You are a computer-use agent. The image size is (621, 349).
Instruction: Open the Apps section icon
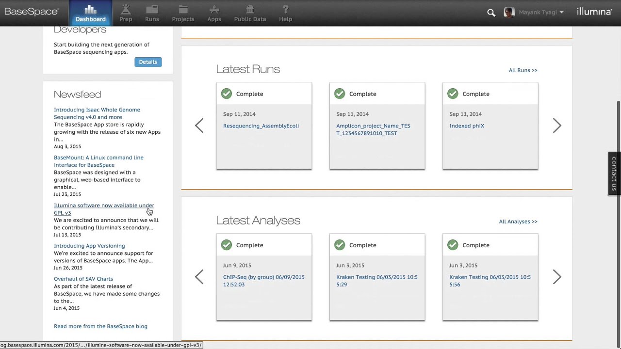tap(214, 9)
